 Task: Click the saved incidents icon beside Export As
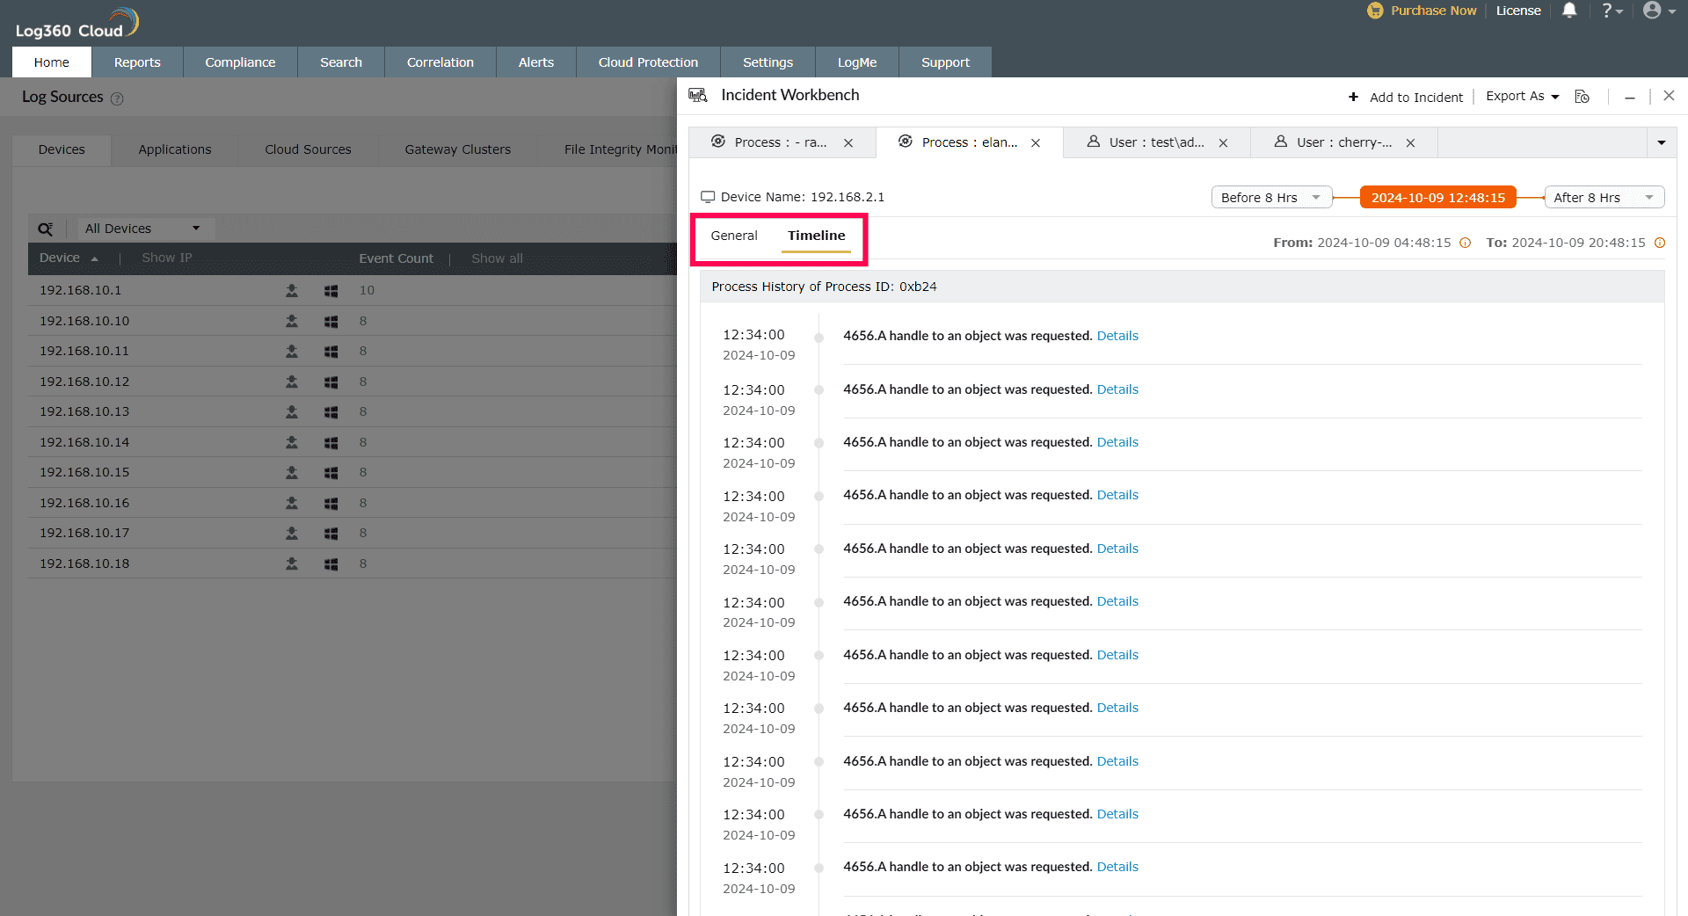tap(1582, 97)
